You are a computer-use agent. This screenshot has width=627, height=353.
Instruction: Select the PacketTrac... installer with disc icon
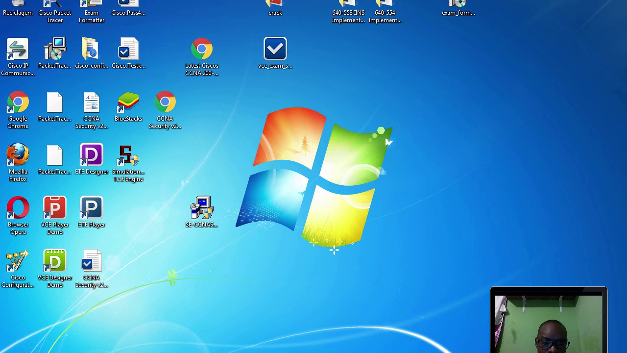point(55,53)
